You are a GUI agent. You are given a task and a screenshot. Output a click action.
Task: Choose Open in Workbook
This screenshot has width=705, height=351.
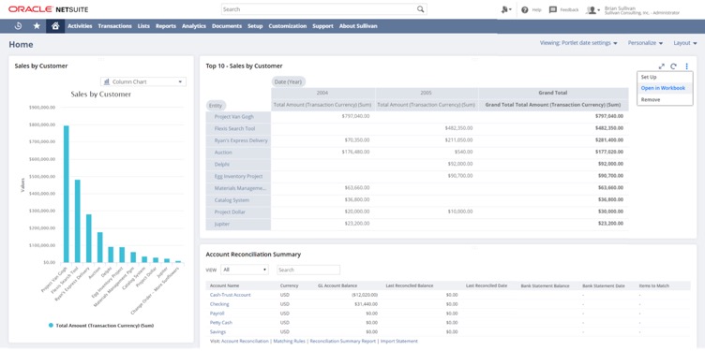click(x=665, y=88)
